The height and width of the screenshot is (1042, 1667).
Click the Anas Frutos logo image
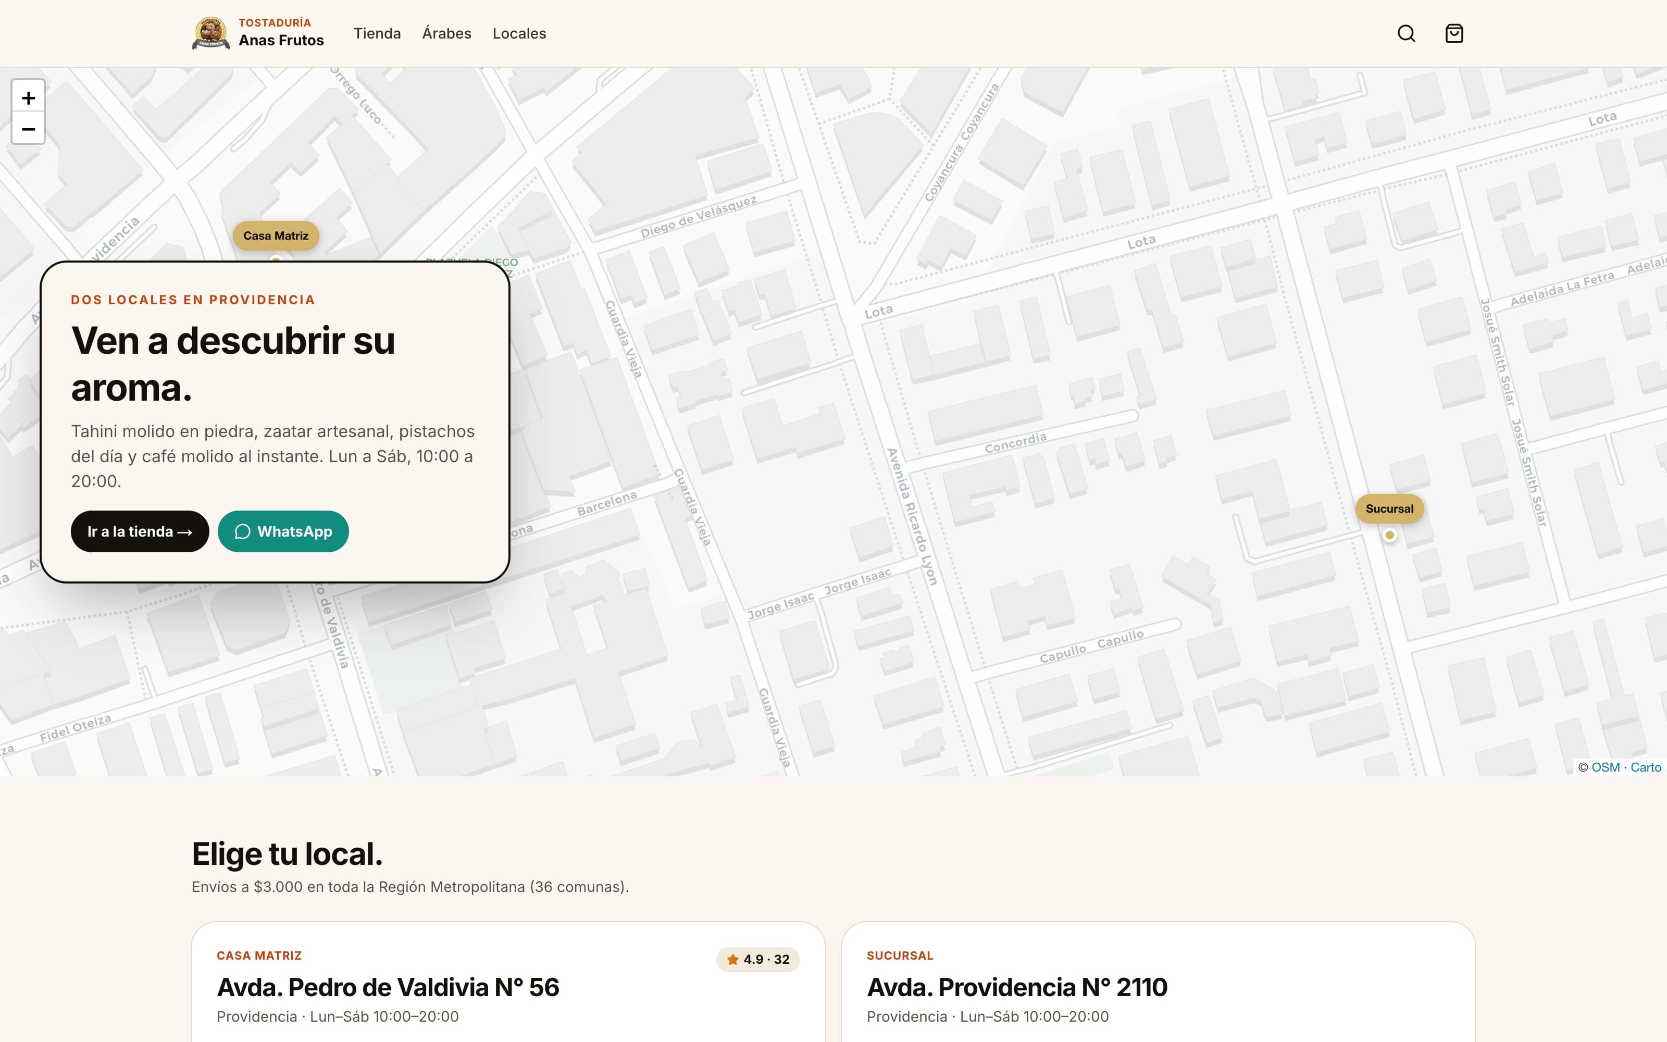click(x=211, y=33)
